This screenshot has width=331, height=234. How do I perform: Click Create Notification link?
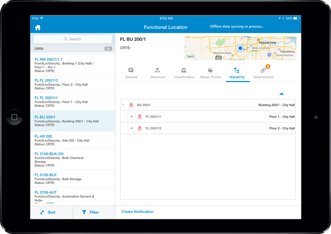[137, 211]
